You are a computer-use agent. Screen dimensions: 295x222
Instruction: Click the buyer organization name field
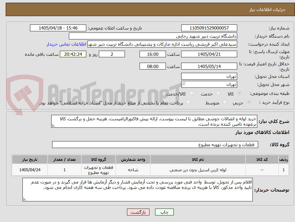pyautogui.click(x=153, y=36)
